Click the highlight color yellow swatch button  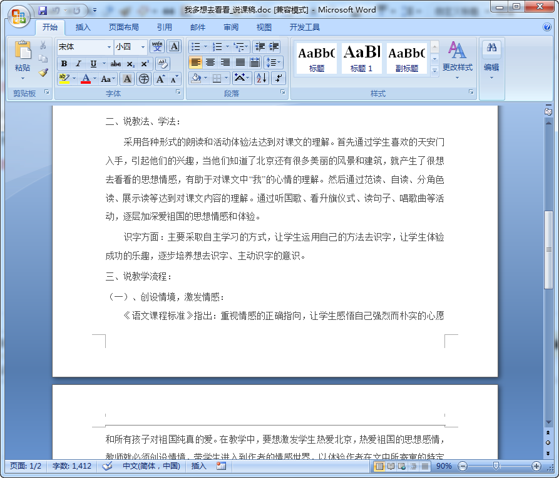coord(64,78)
